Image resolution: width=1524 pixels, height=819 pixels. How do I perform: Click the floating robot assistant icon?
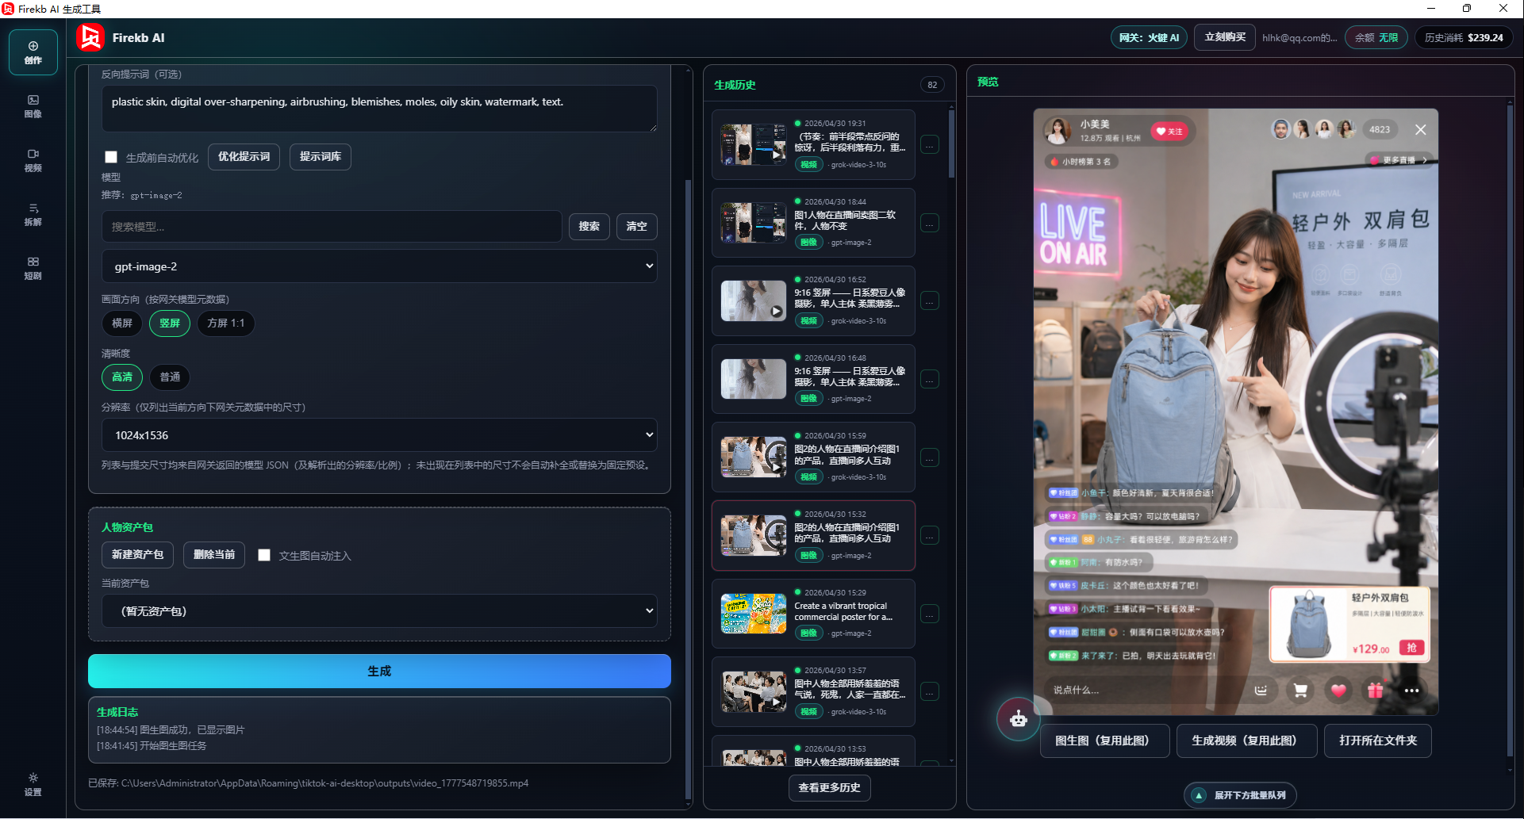coord(1019,719)
